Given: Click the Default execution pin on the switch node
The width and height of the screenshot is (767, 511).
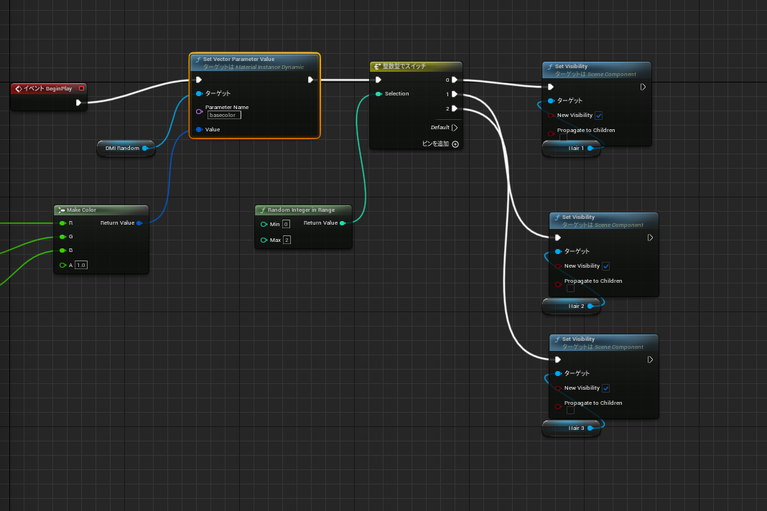Looking at the screenshot, I should click(x=455, y=128).
